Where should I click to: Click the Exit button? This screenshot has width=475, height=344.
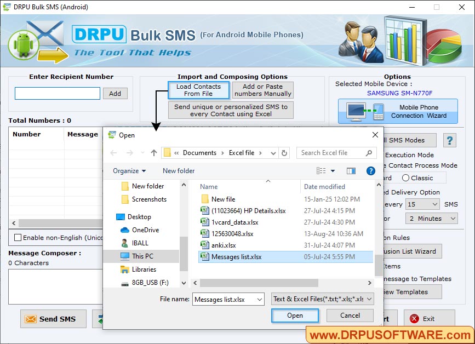[x=430, y=319]
